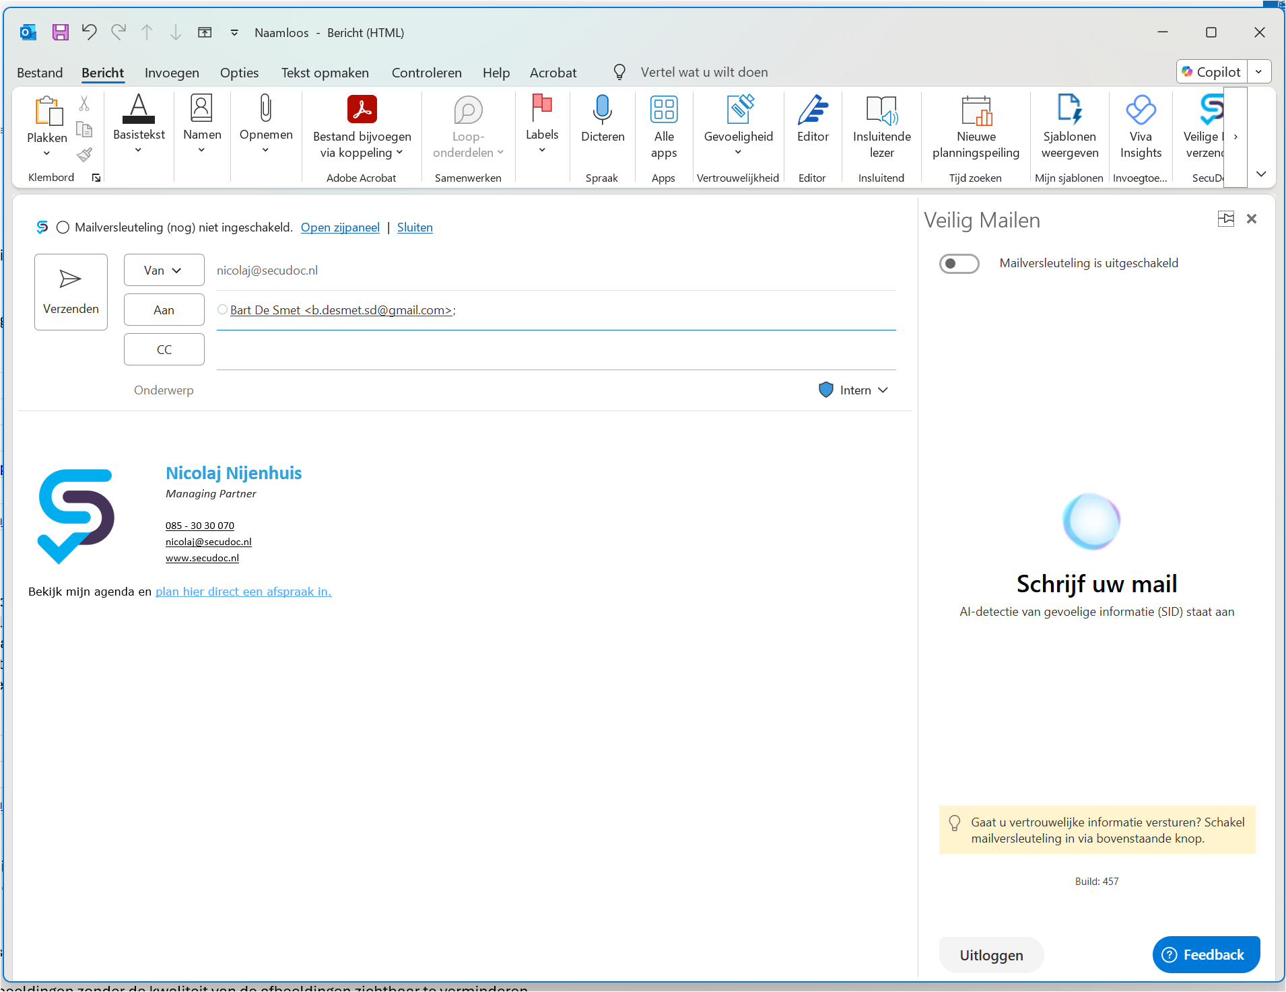
Task: Expand the Copilot dropdown arrow
Action: tap(1258, 72)
